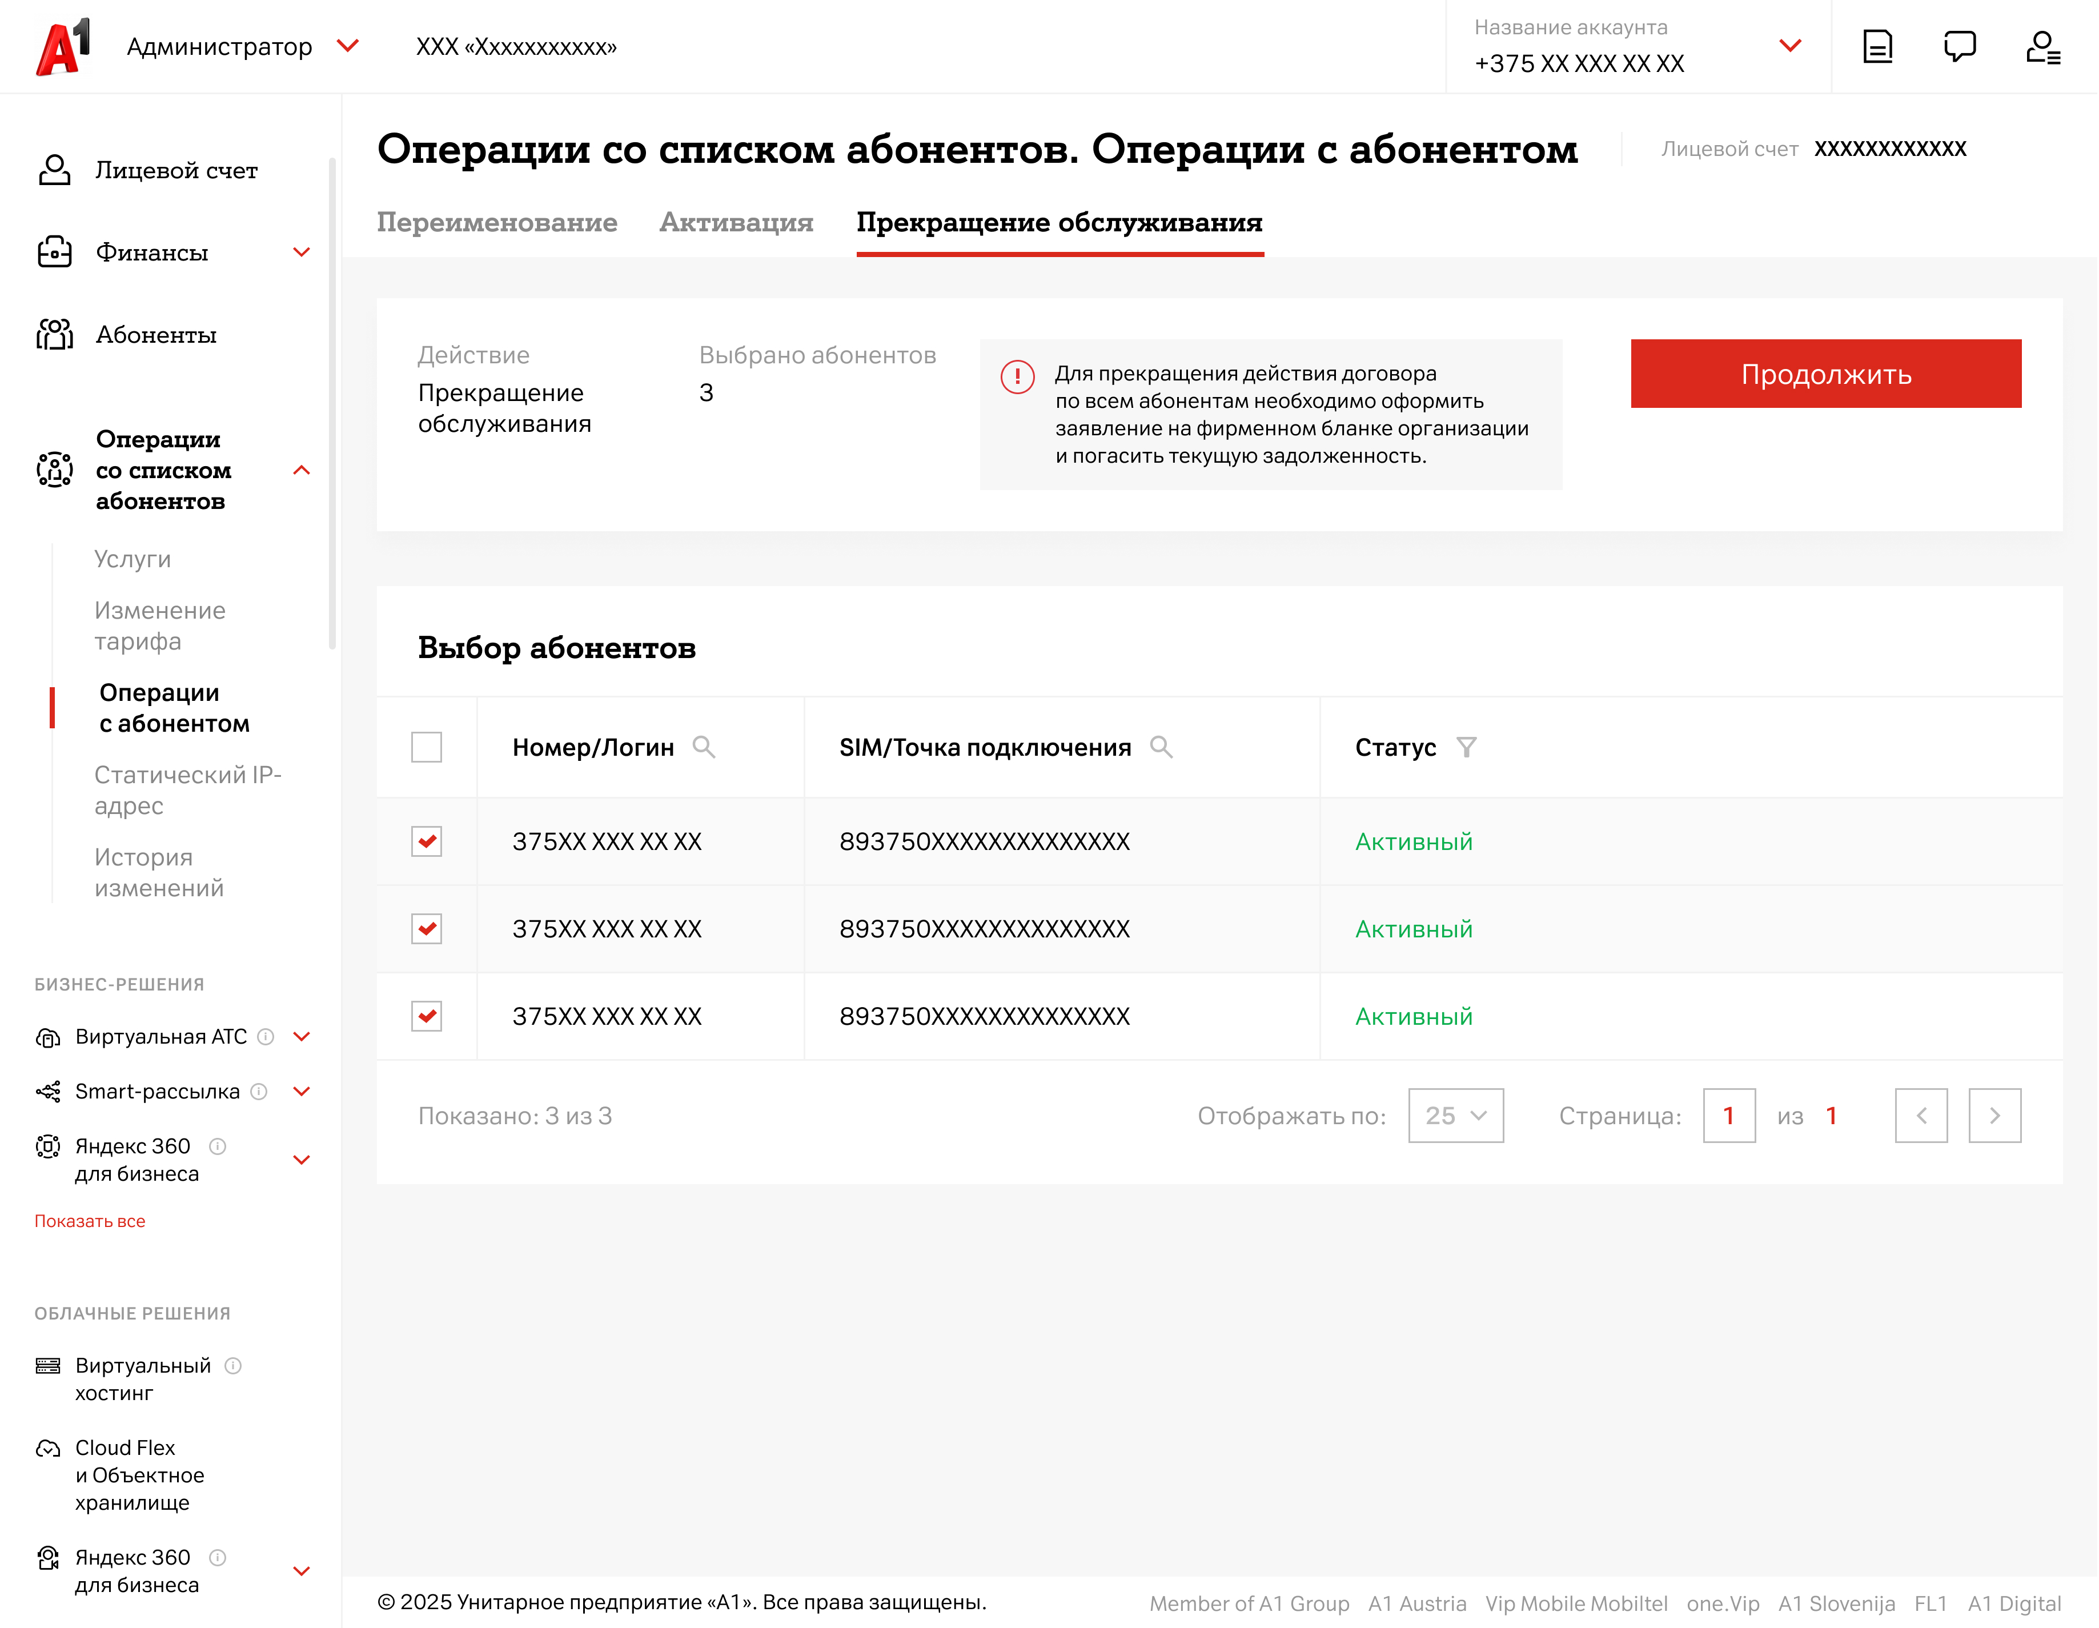Viewport: 2099px width, 1628px height.
Task: Switch to the Активация tab
Action: pyautogui.click(x=736, y=223)
